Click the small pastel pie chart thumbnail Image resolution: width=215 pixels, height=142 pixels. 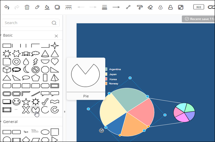point(184,112)
